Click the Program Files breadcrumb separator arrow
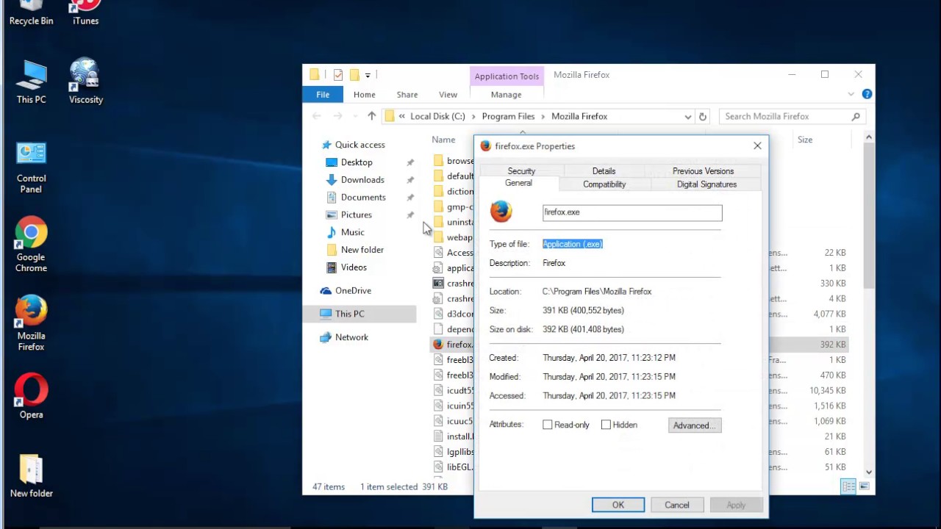 click(543, 116)
